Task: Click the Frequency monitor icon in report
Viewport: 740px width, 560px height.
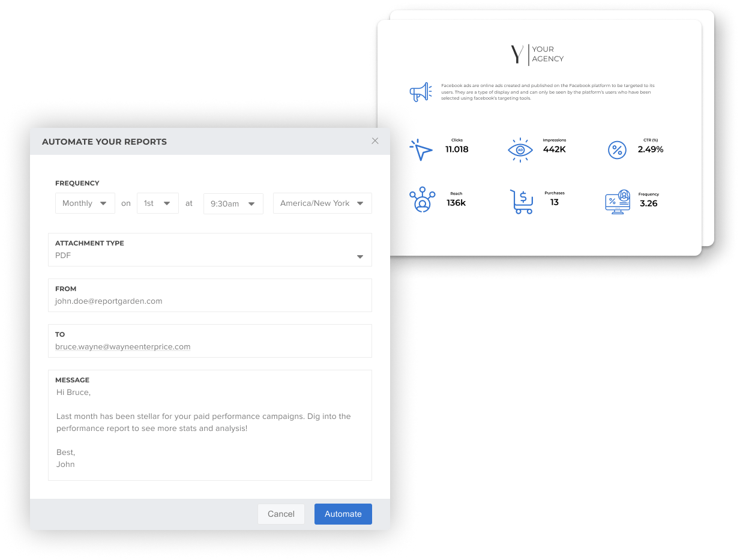Action: tap(618, 202)
